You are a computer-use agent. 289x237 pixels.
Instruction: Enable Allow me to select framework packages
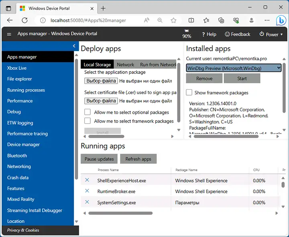coord(88,121)
